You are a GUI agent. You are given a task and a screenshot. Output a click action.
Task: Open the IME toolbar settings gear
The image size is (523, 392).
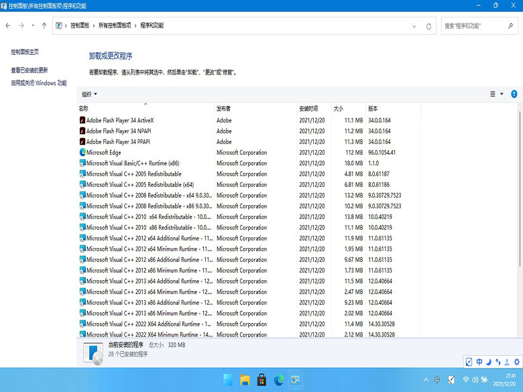(x=517, y=362)
